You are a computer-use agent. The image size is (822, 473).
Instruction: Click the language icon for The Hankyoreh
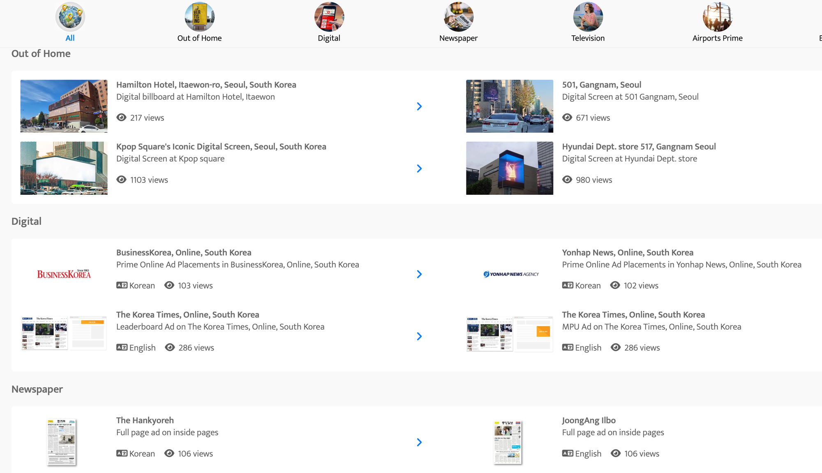coord(122,453)
